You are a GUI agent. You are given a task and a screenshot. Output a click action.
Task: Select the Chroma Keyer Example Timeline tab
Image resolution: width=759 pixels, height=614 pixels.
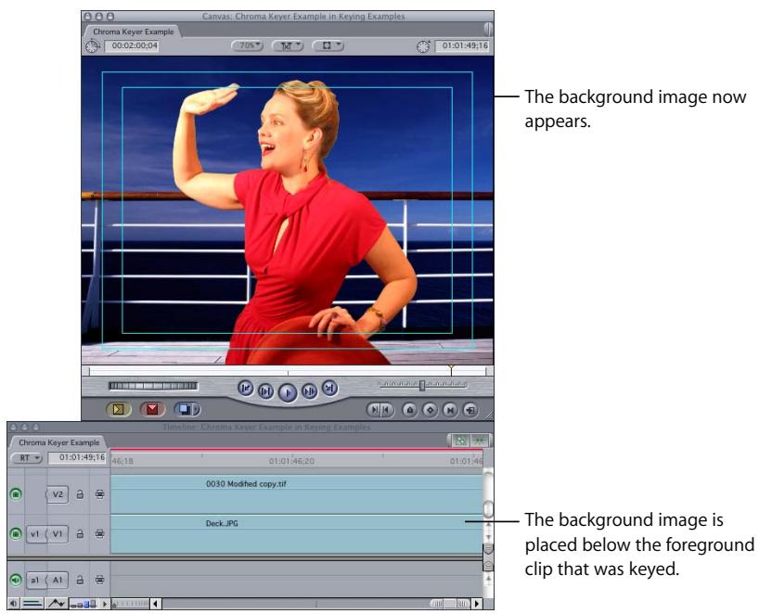pos(58,442)
